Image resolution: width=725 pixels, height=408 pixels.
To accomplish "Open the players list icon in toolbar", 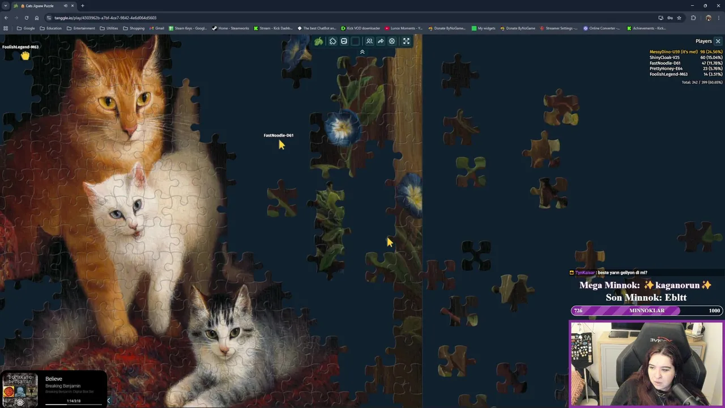I will 369,41.
